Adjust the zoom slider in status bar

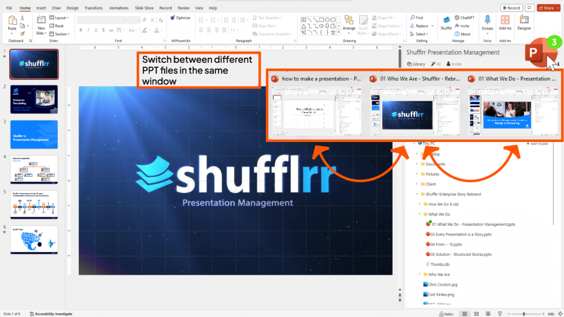click(525, 314)
